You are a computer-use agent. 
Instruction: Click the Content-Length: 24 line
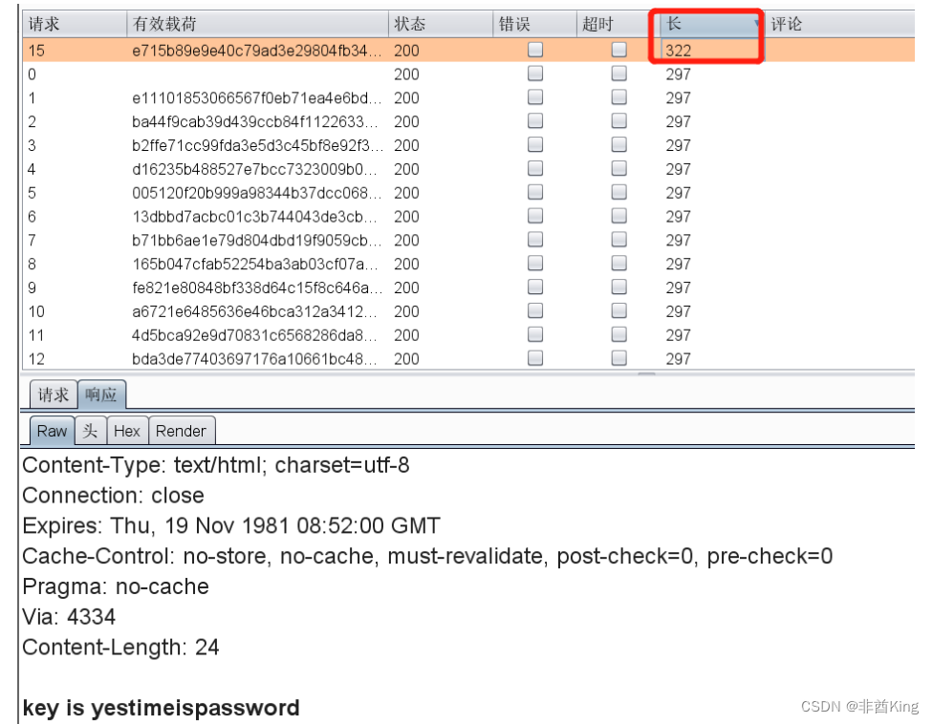(x=120, y=647)
